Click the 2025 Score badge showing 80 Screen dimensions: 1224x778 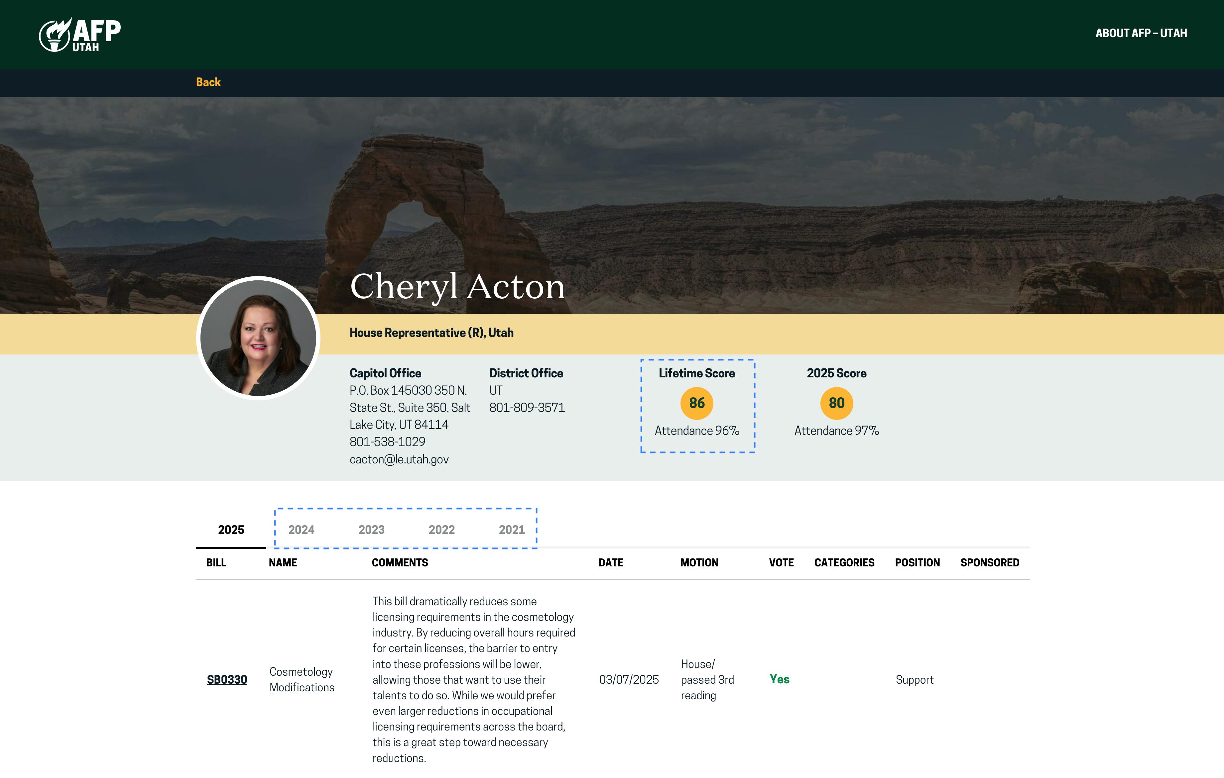pyautogui.click(x=836, y=403)
